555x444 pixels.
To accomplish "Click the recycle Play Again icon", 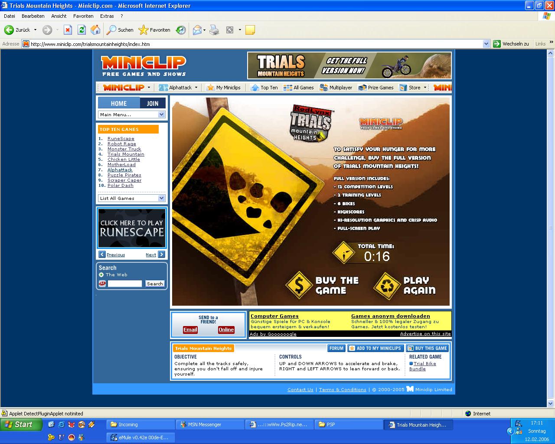I will pyautogui.click(x=387, y=286).
